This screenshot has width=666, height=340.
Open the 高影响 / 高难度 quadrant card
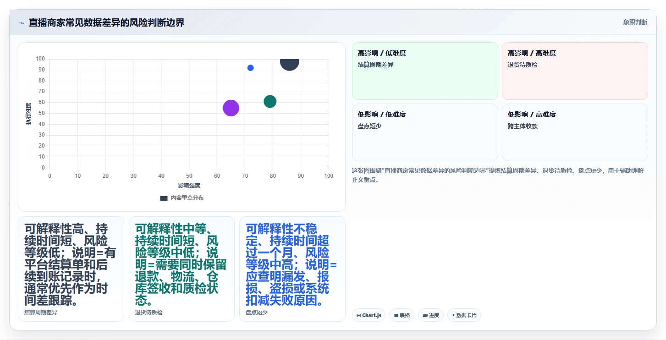tap(575, 71)
